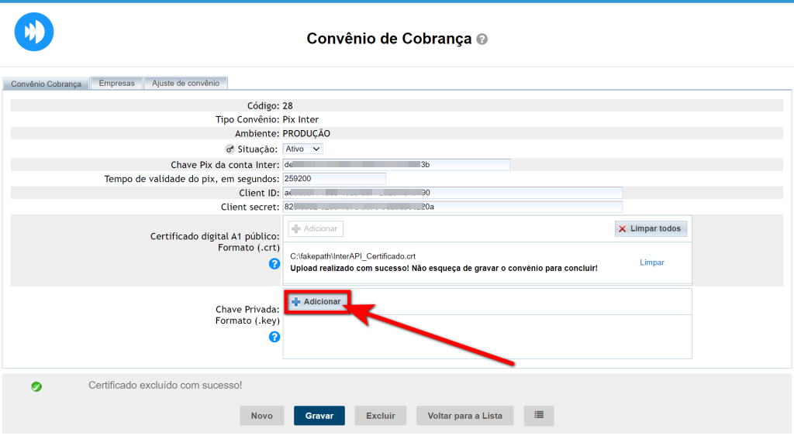Click the Pix Inter convênio type text
The width and height of the screenshot is (794, 446).
pyautogui.click(x=301, y=120)
